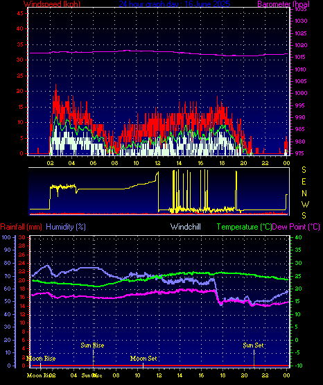This screenshot has height=385, width=323.
Task: Click the 1035 value on barometer axis
Action: click(301, 9)
